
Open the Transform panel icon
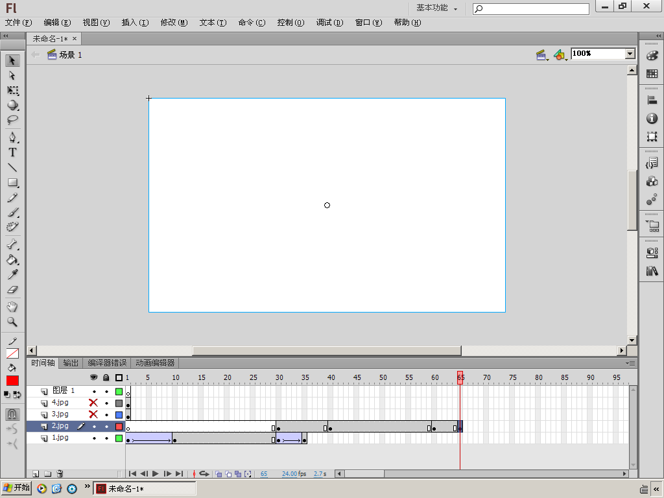pos(652,136)
